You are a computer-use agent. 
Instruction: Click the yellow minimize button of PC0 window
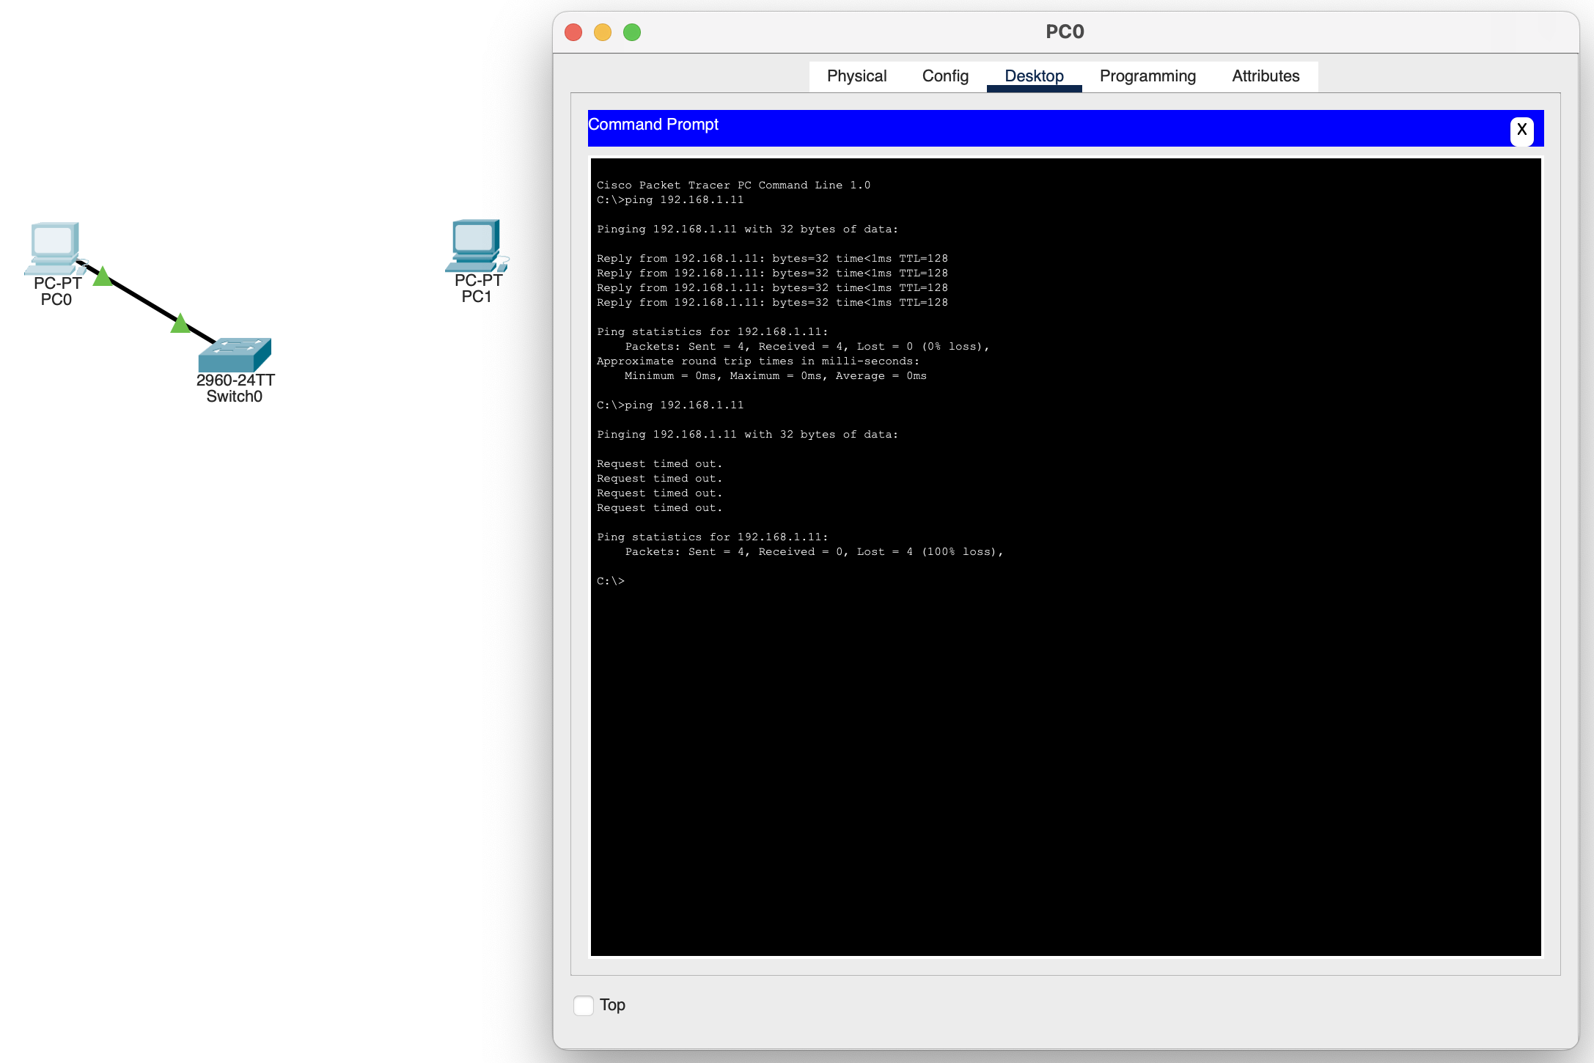[x=603, y=32]
